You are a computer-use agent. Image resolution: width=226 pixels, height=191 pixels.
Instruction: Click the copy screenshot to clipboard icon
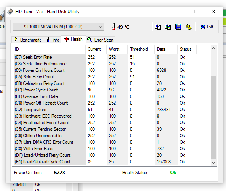(x=168, y=27)
